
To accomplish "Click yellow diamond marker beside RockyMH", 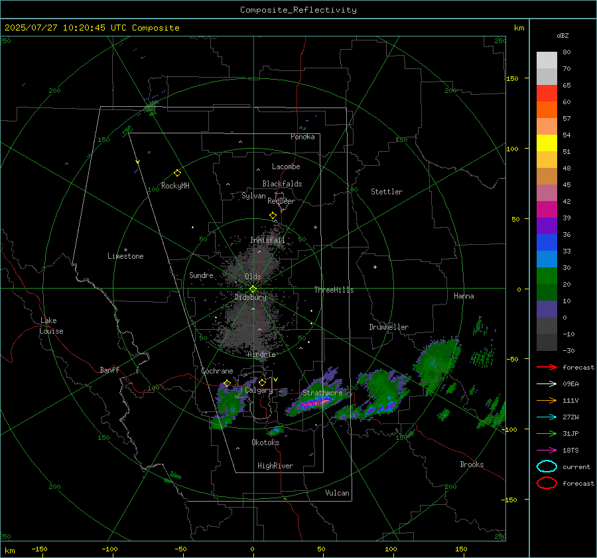I will click(177, 173).
